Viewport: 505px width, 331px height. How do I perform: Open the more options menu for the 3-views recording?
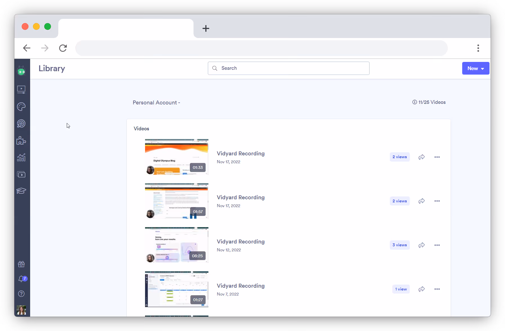pyautogui.click(x=437, y=245)
